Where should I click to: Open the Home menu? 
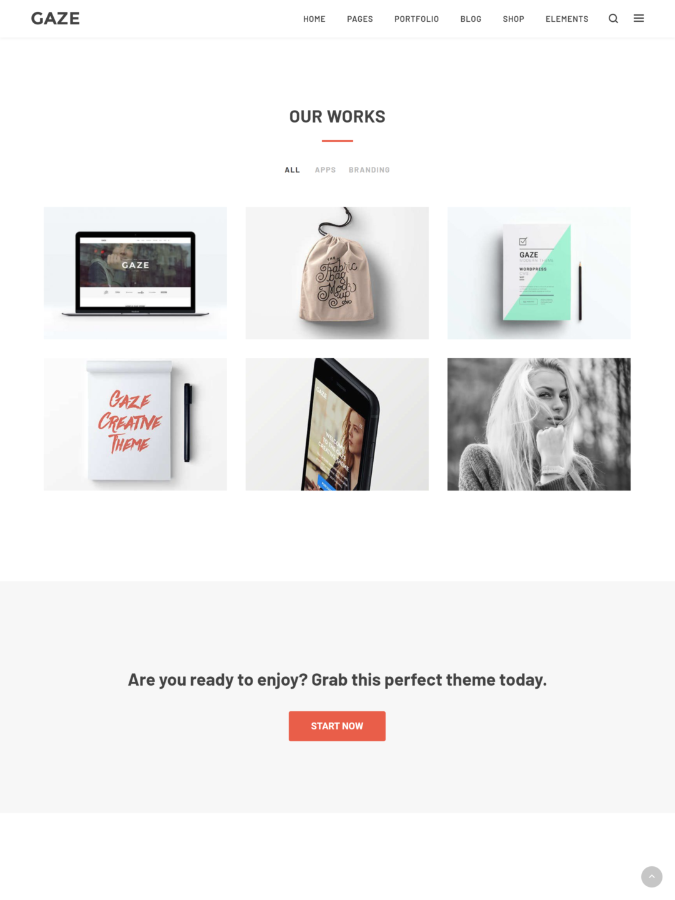pos(314,19)
